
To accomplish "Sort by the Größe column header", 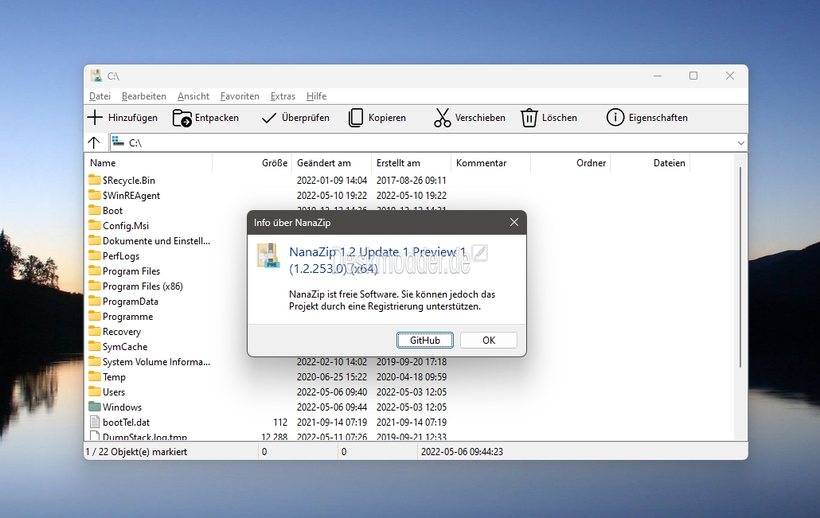I will point(252,163).
